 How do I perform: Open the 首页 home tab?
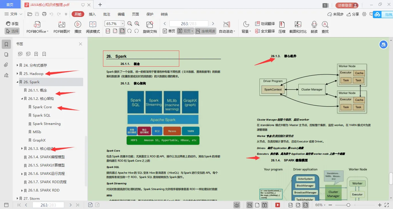click(x=10, y=5)
